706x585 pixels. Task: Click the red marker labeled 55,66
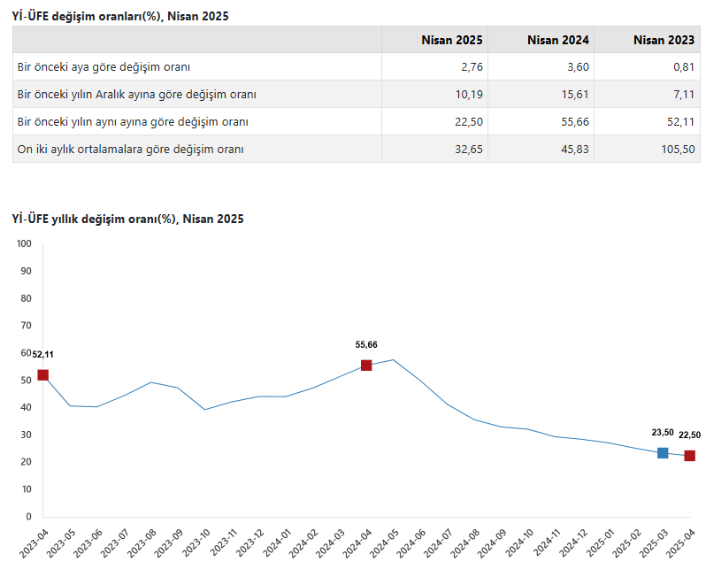tap(366, 366)
